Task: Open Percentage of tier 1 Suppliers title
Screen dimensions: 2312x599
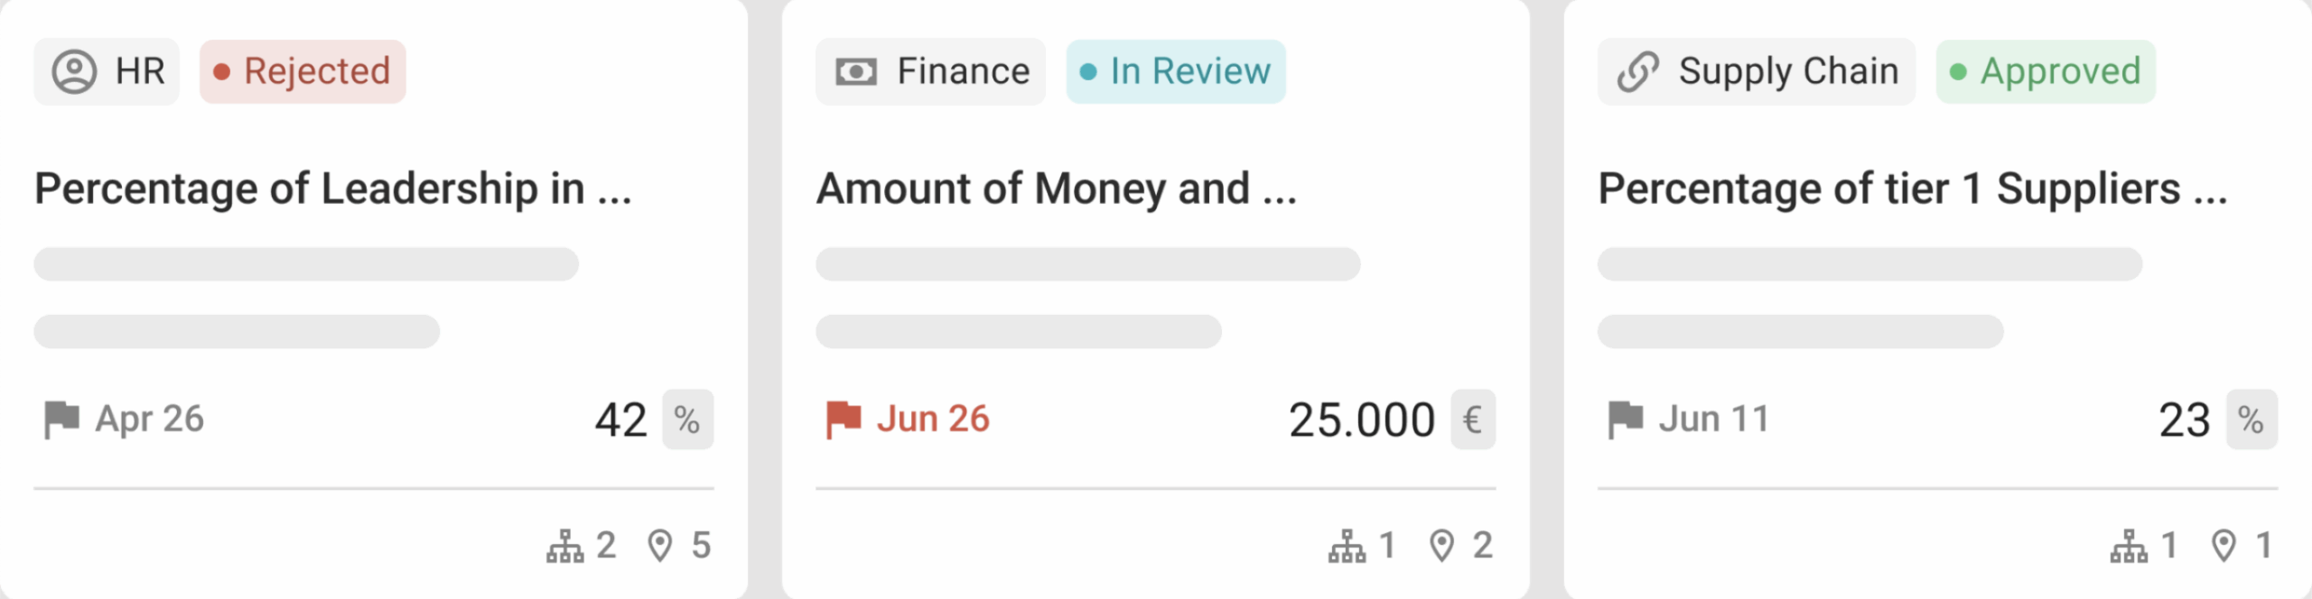Action: pos(1912,189)
